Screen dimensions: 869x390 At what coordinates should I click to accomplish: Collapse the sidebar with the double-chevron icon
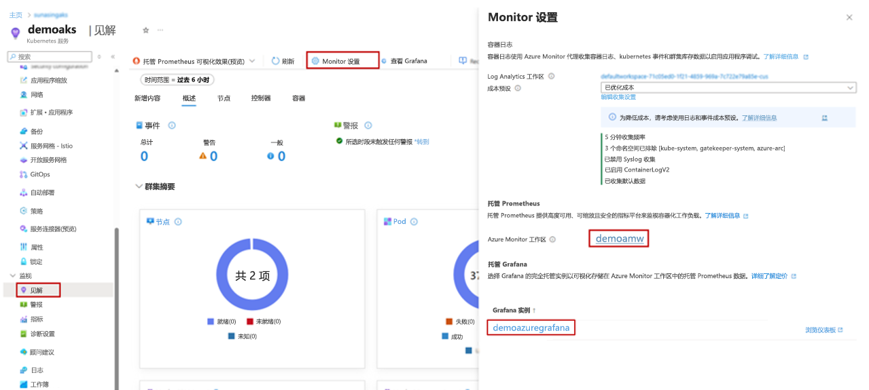click(x=113, y=57)
